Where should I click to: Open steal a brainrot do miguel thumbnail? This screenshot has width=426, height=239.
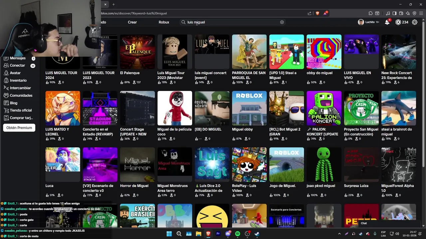(399, 108)
